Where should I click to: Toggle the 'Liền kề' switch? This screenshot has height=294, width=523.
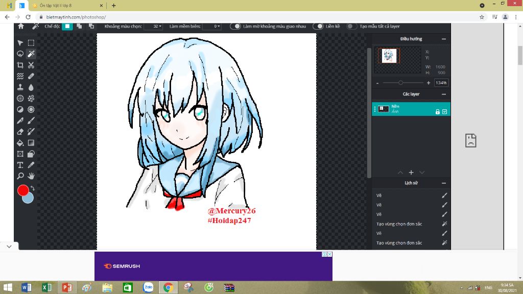click(x=318, y=27)
